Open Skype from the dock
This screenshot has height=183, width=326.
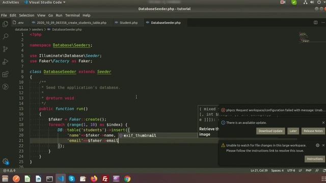[72, 178]
